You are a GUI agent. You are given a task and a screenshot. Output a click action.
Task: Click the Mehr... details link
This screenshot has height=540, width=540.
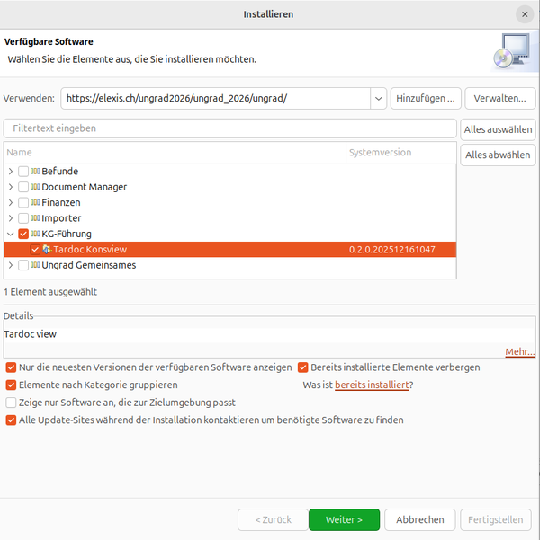click(x=519, y=351)
